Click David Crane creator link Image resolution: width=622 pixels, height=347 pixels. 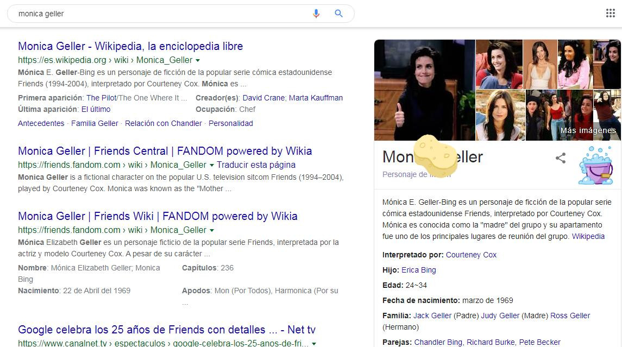point(263,98)
